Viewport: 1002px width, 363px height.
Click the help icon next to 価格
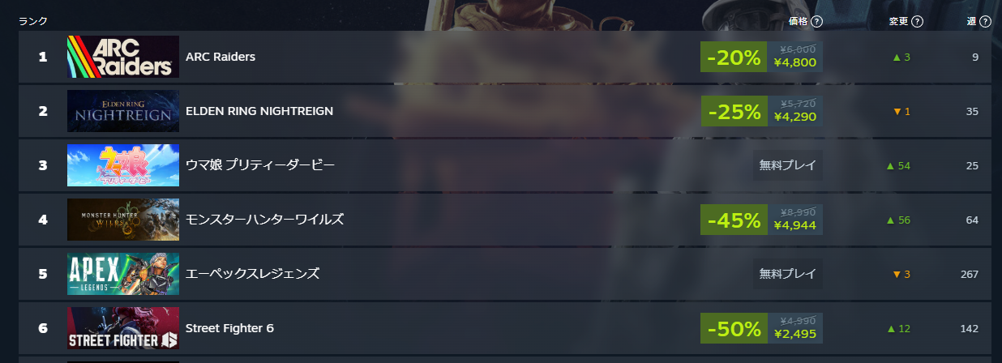pos(817,22)
